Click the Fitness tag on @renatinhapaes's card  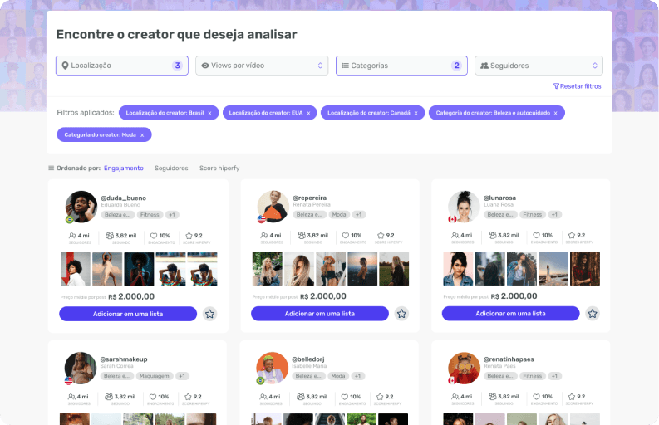533,376
